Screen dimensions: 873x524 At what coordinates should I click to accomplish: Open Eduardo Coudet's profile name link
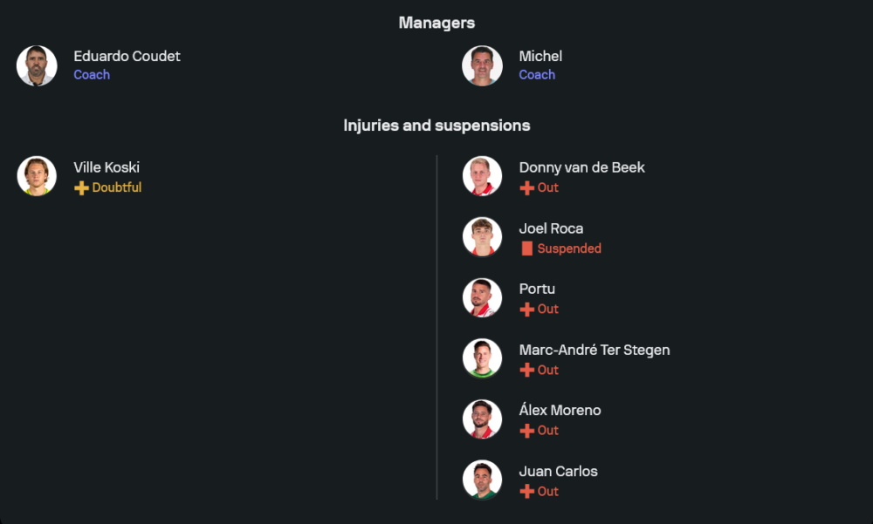pos(127,56)
